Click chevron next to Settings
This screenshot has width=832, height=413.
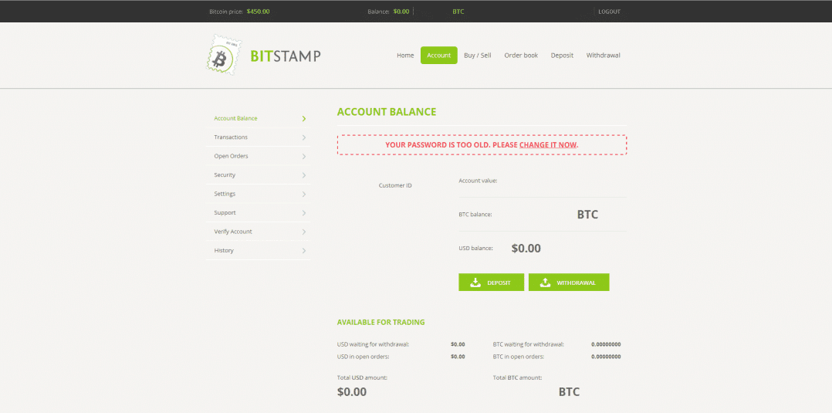304,194
